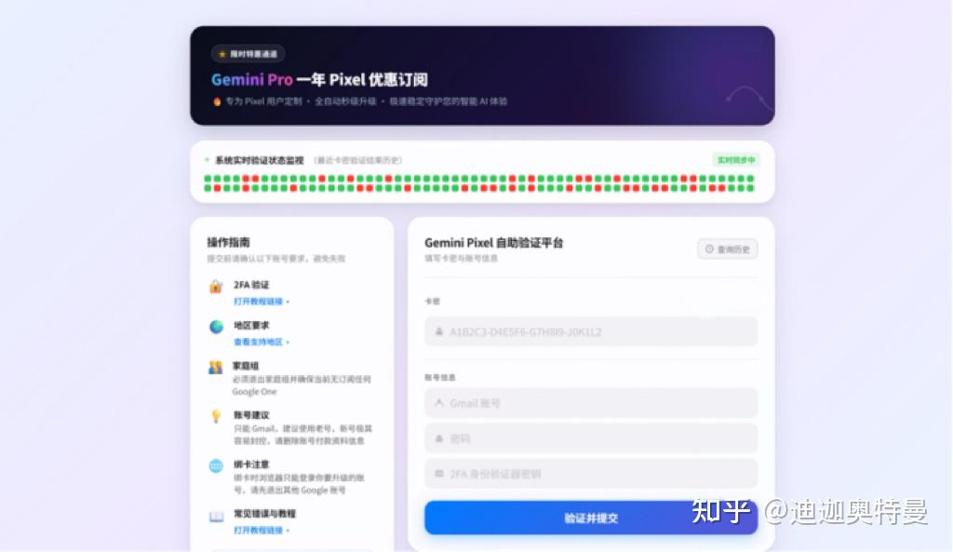Open the 查看支持地区 link
Viewport: 953px width, 552px height.
[x=262, y=343]
